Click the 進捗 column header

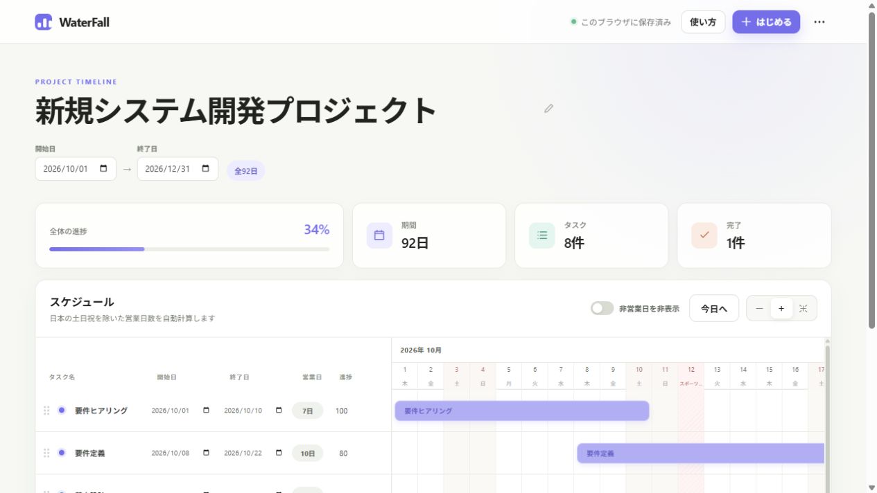[345, 377]
